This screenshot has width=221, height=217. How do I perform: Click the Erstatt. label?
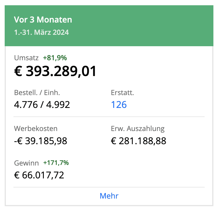[122, 93]
